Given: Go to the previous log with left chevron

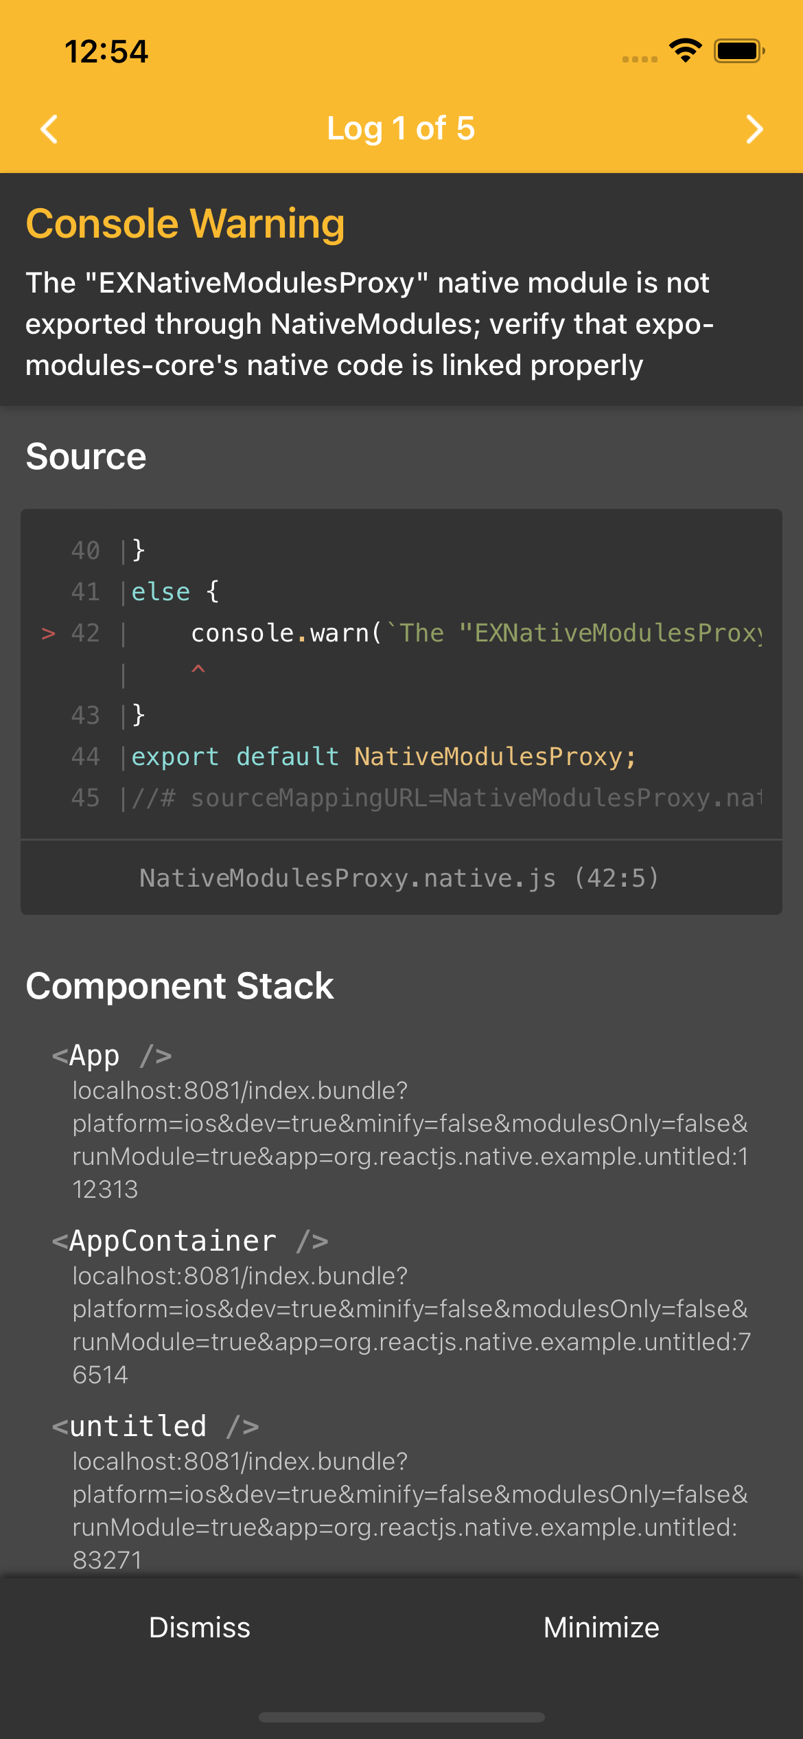Looking at the screenshot, I should [x=49, y=129].
